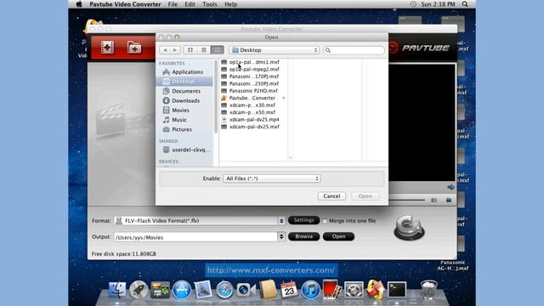Select file xdcam-p...x30.mxf
544x306 pixels.
click(x=253, y=105)
